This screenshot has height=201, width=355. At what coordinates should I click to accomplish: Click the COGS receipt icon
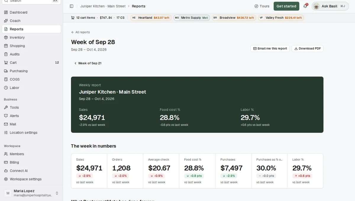(x=6, y=79)
